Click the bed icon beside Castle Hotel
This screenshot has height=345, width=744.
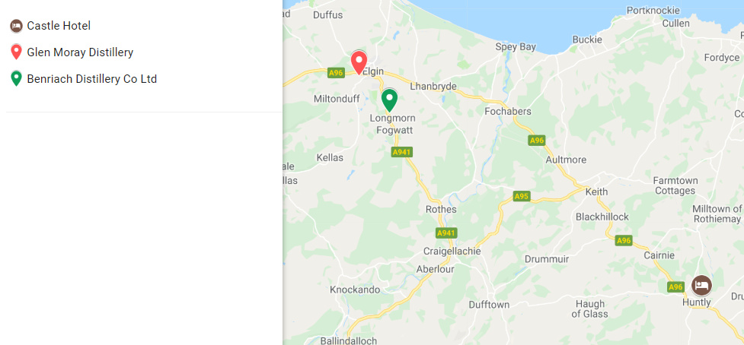coord(16,26)
